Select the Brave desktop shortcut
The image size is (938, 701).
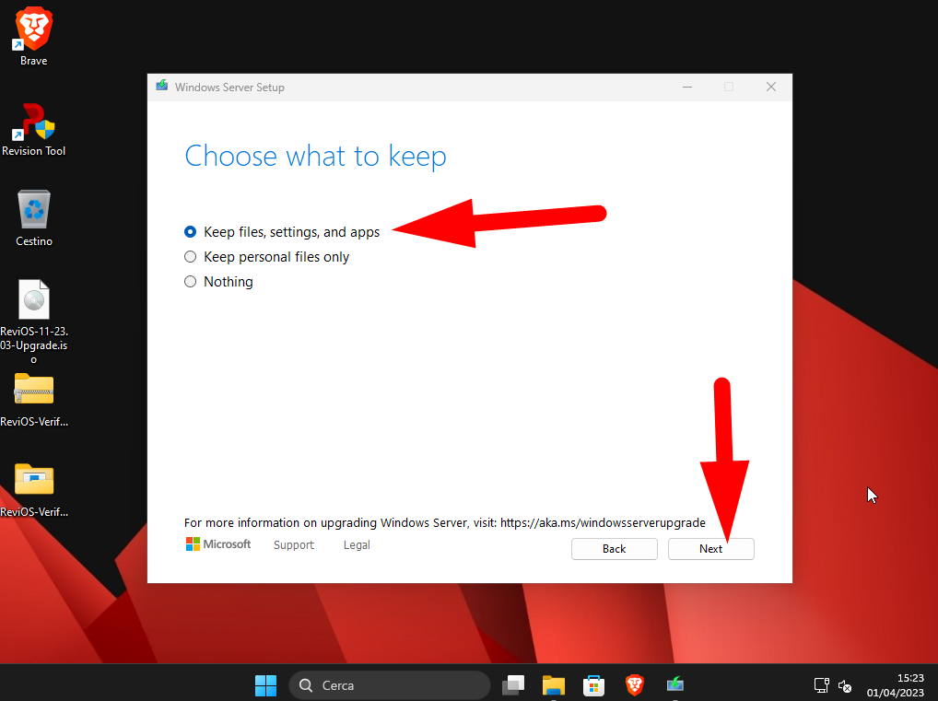(x=33, y=36)
